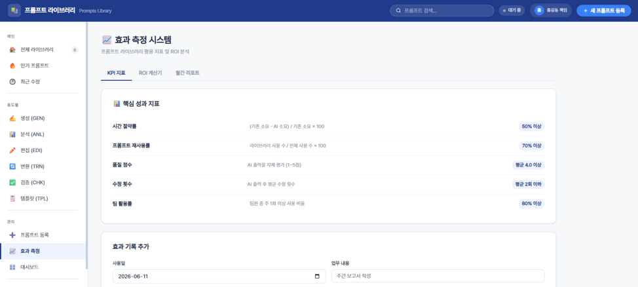Viewport: 638px width, 287px height.
Task: Click the 사용일 date input
Action: [219, 277]
